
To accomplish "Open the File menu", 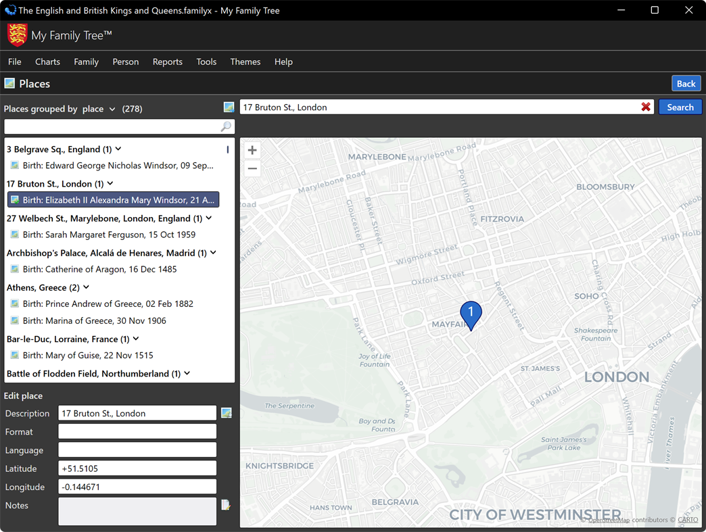I will [14, 62].
